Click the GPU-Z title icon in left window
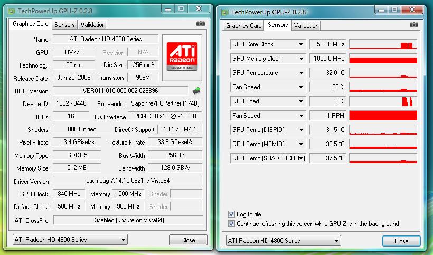 point(12,11)
